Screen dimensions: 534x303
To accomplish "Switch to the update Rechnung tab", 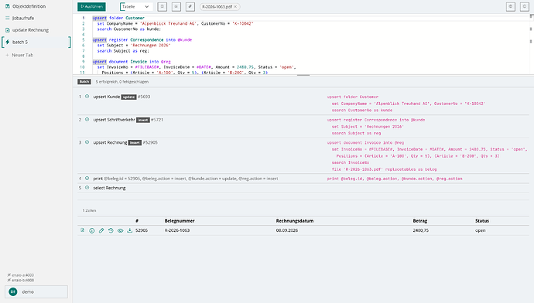I will pyautogui.click(x=36, y=30).
